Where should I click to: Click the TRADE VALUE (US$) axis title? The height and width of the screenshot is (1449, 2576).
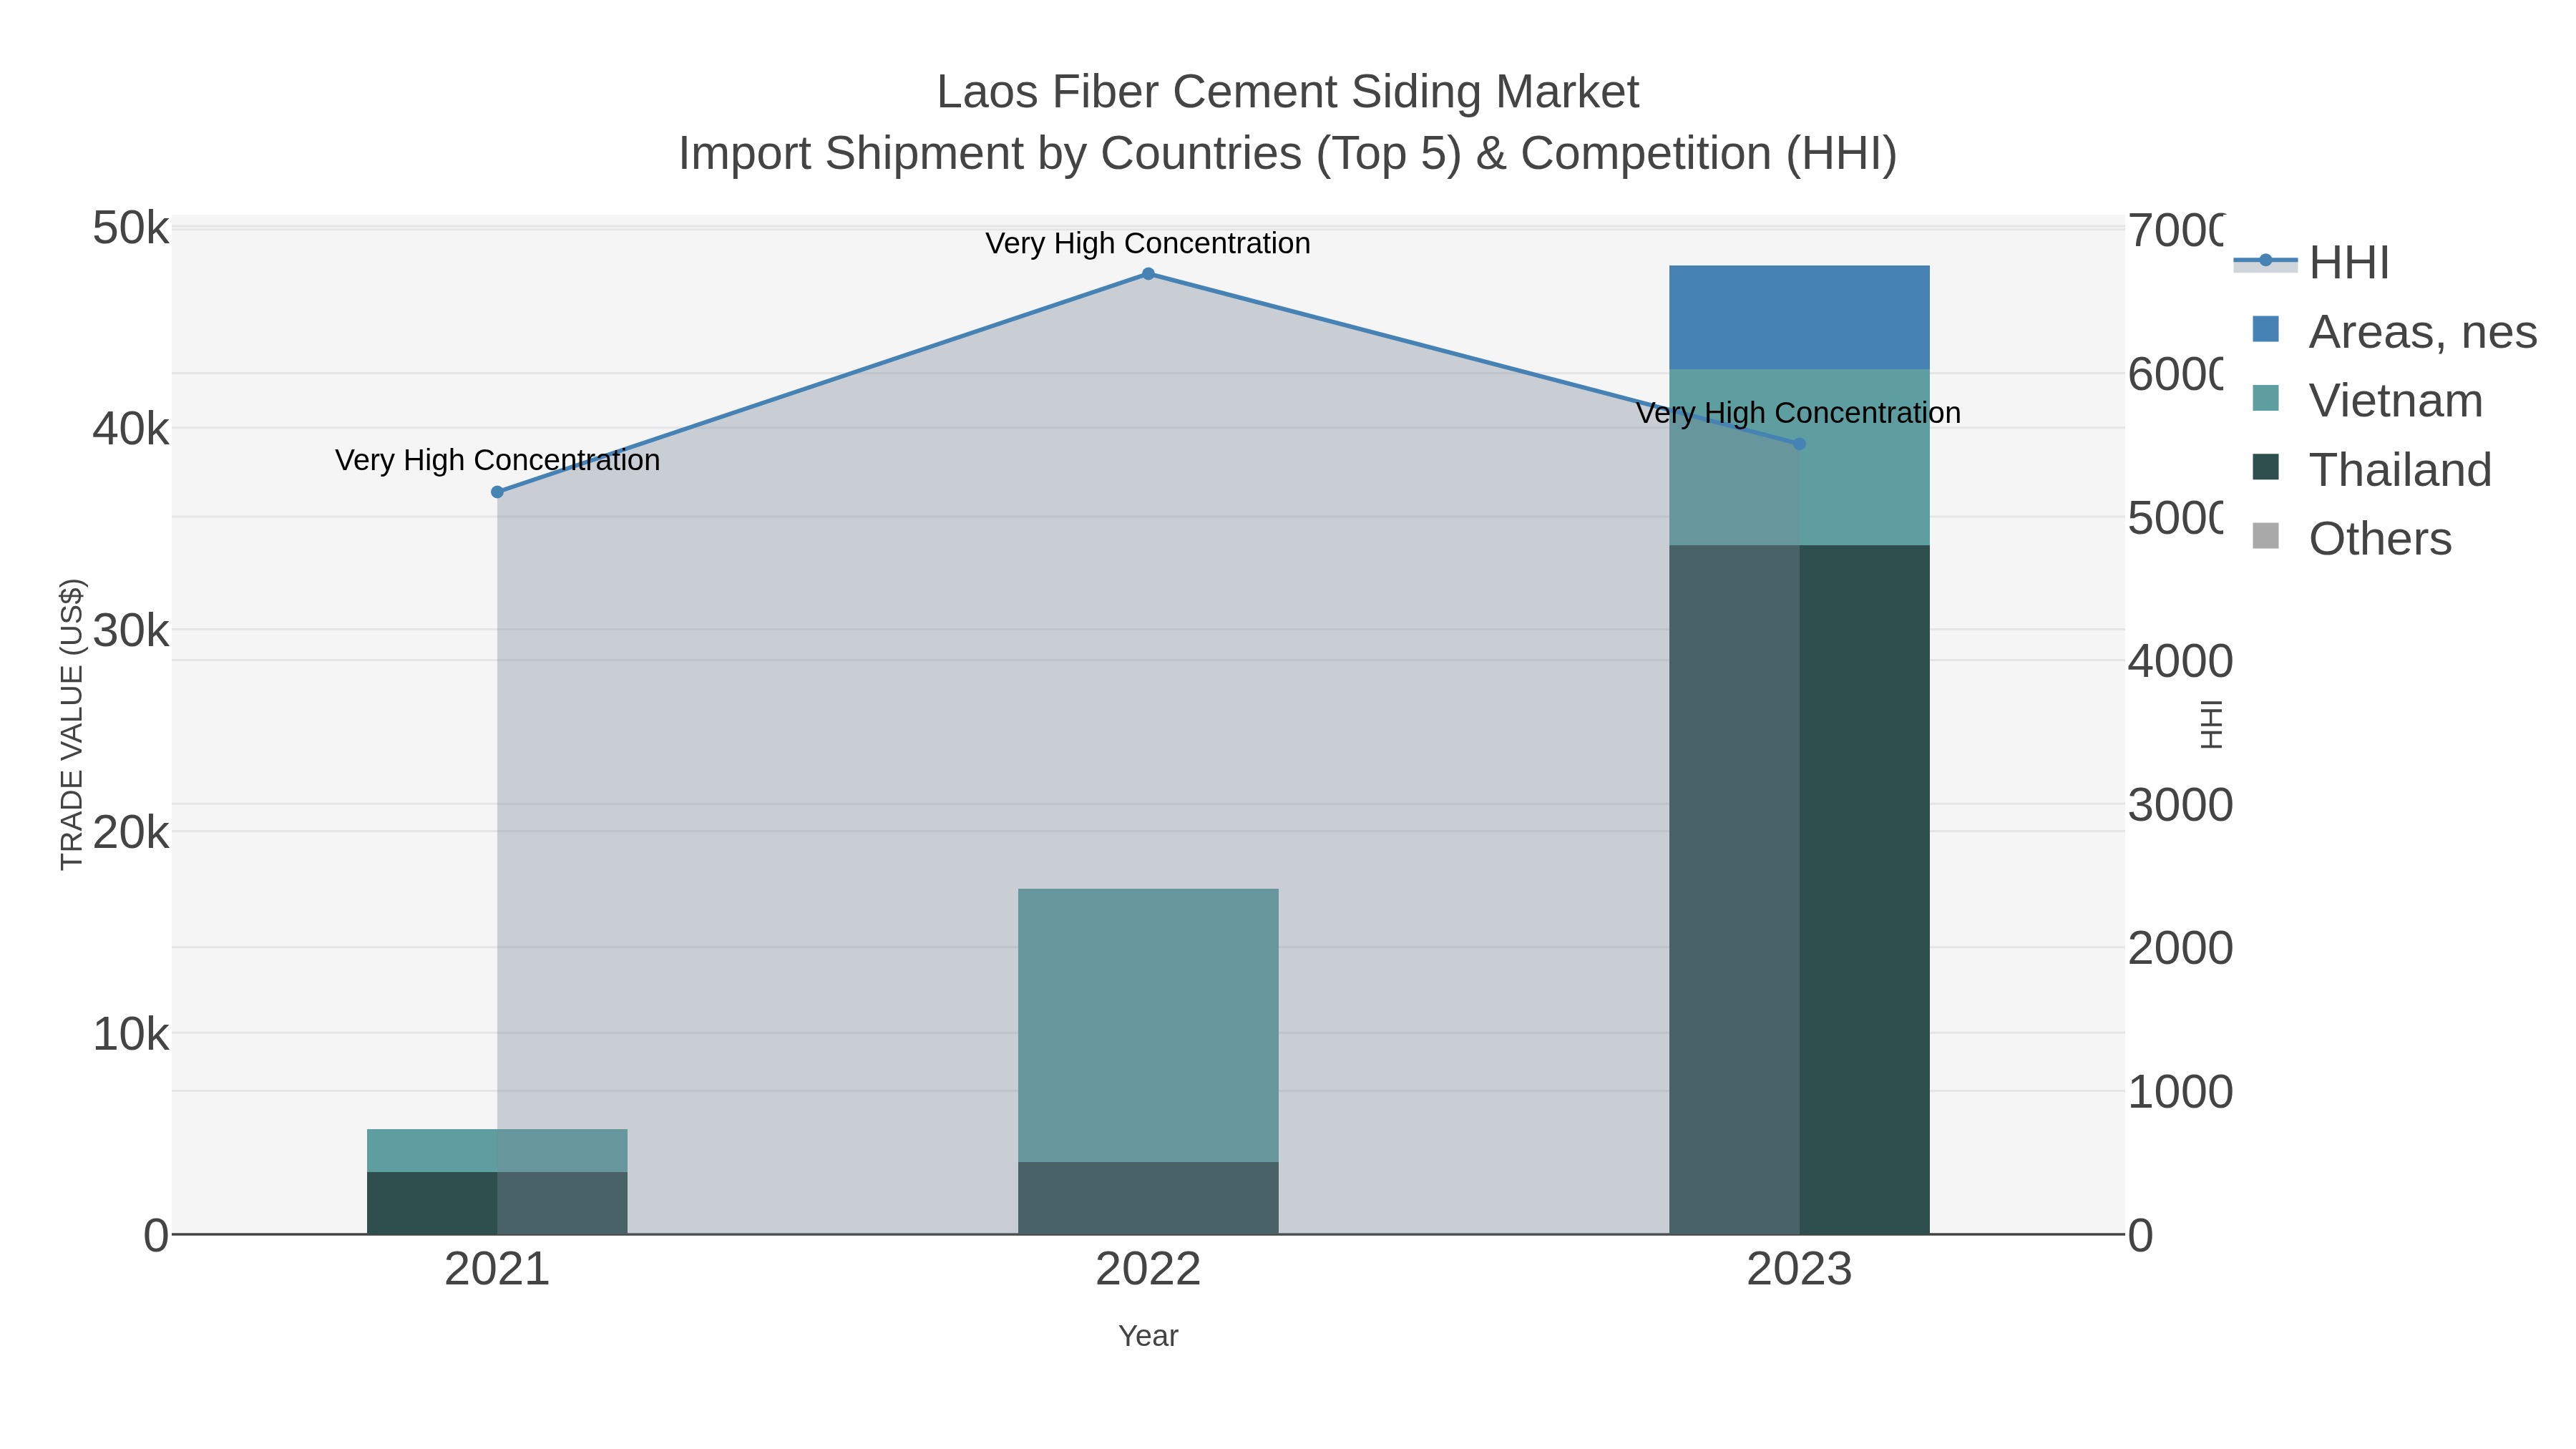[71, 724]
